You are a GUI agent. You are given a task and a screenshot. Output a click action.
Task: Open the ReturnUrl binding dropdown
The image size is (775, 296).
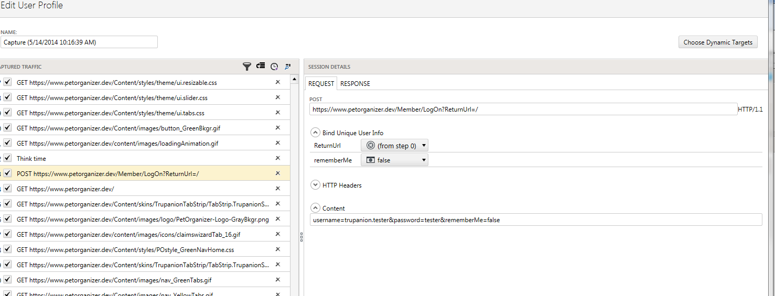tap(394, 146)
